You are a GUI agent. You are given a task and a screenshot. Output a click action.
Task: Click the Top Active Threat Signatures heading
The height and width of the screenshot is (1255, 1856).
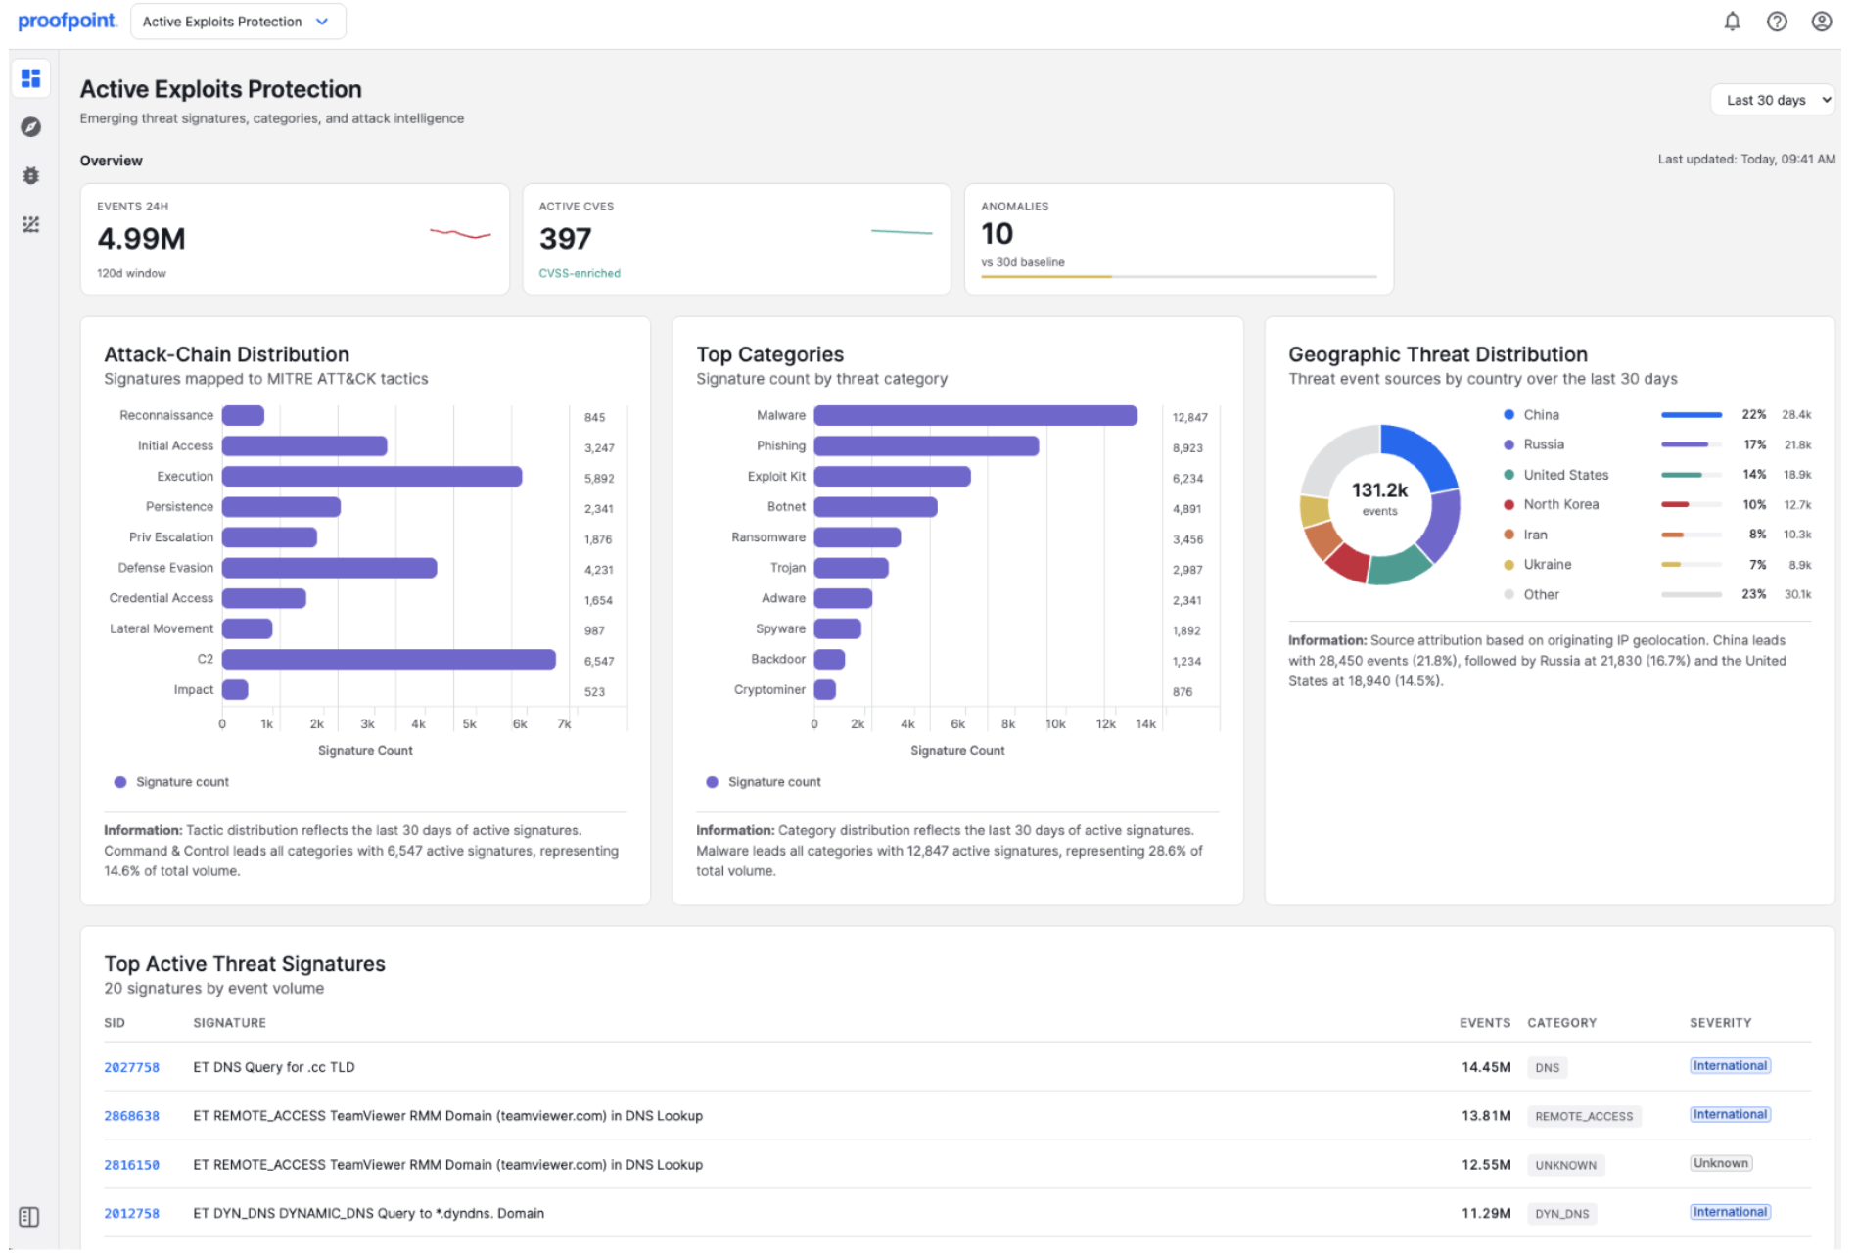click(x=245, y=964)
